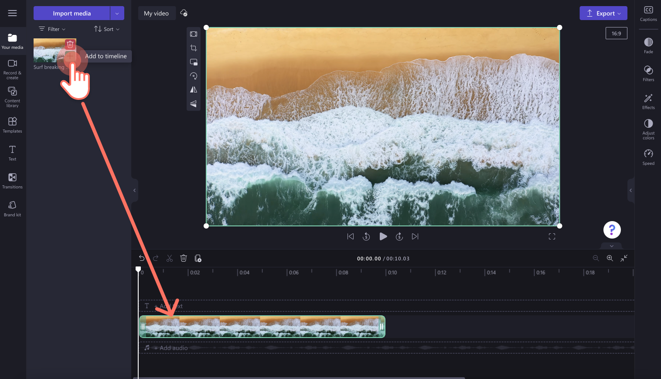Skip to the end of the video
This screenshot has height=379, width=661.
tap(415, 236)
